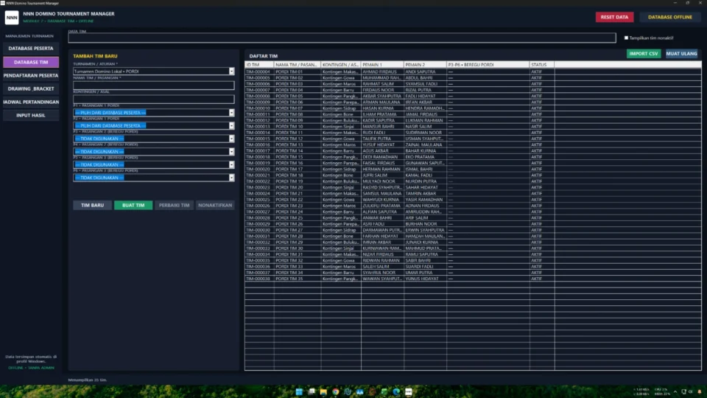Image resolution: width=707 pixels, height=398 pixels.
Task: Open Microsoft Edge from taskbar
Action: (x=396, y=391)
